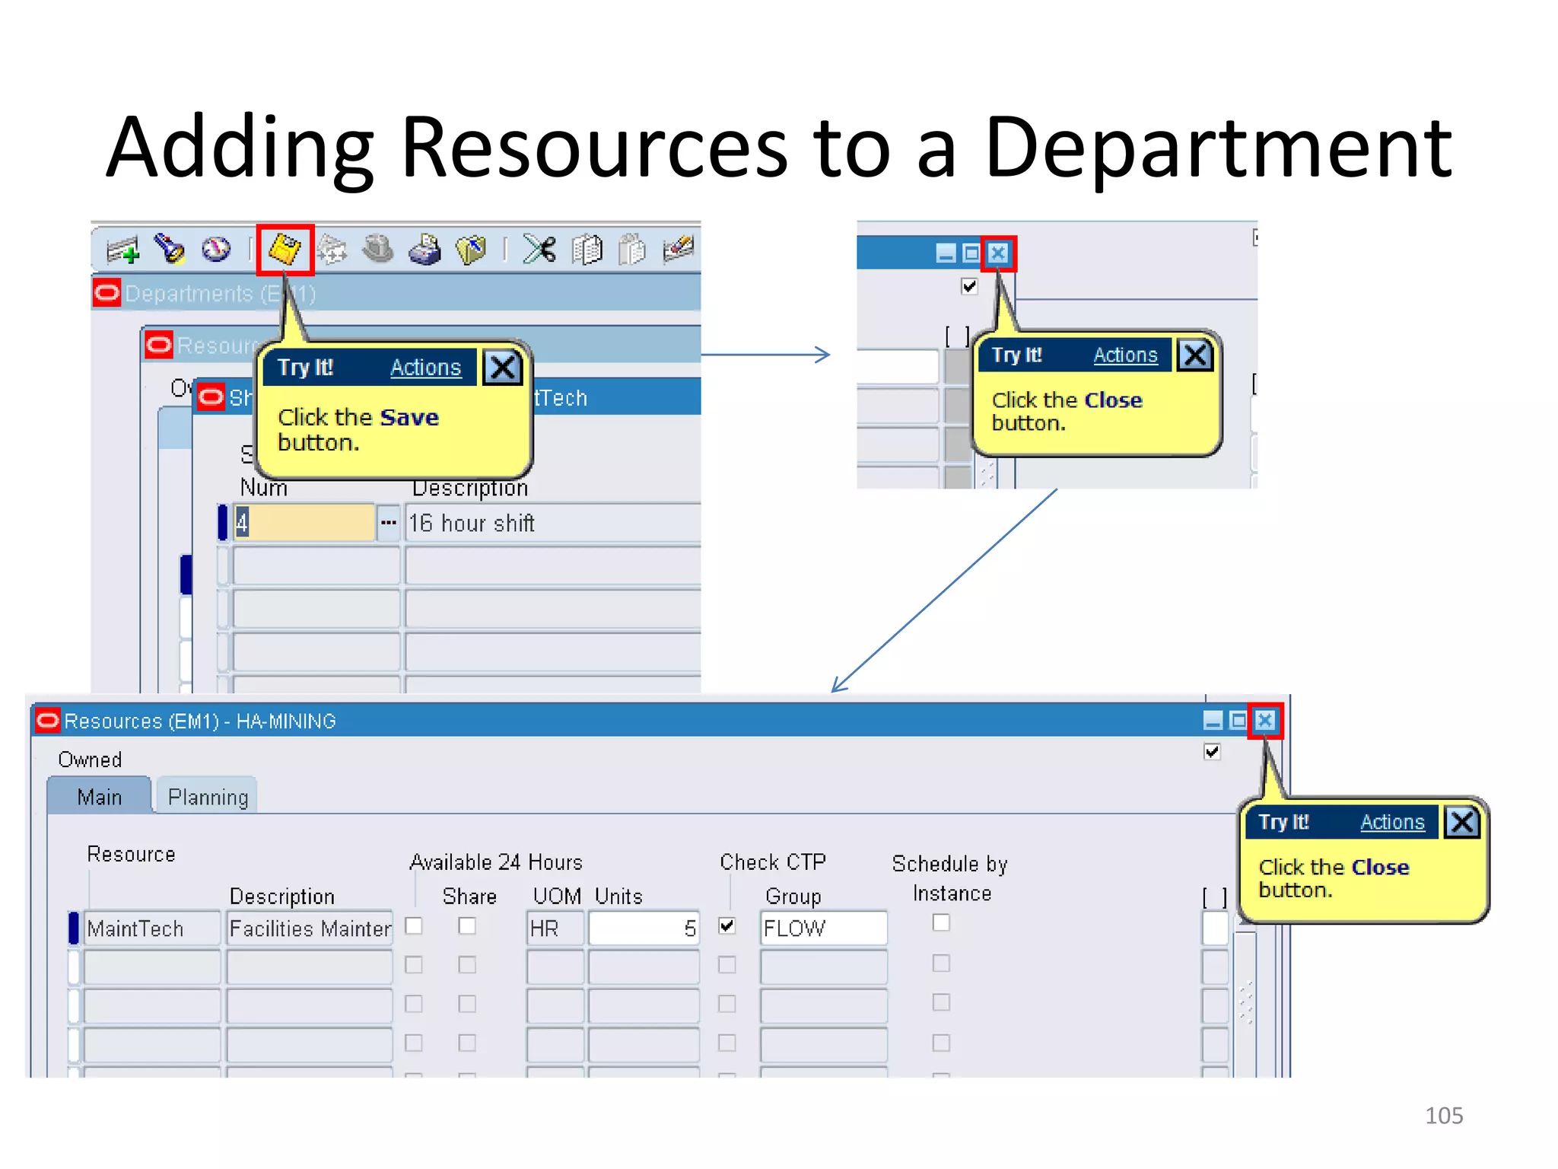
Task: Click the MaintTech resource field
Action: (152, 929)
